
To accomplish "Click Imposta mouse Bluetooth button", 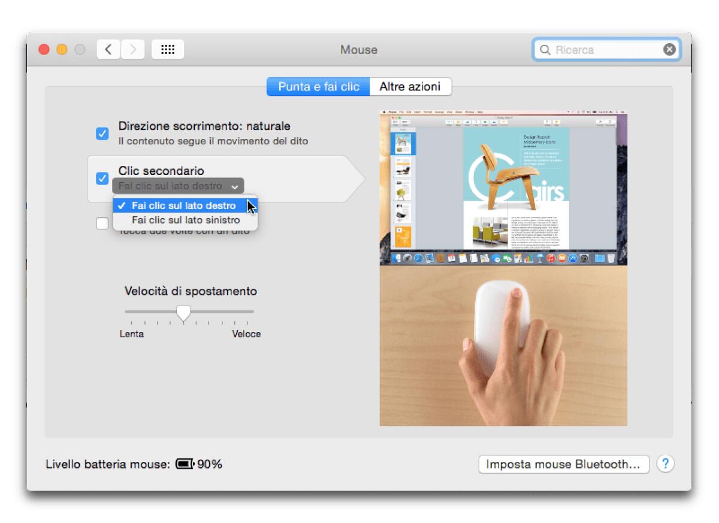I will [563, 464].
